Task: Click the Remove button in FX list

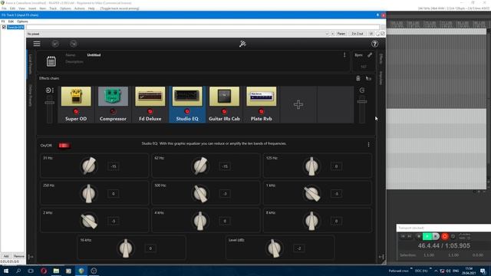Action: [x=18, y=256]
